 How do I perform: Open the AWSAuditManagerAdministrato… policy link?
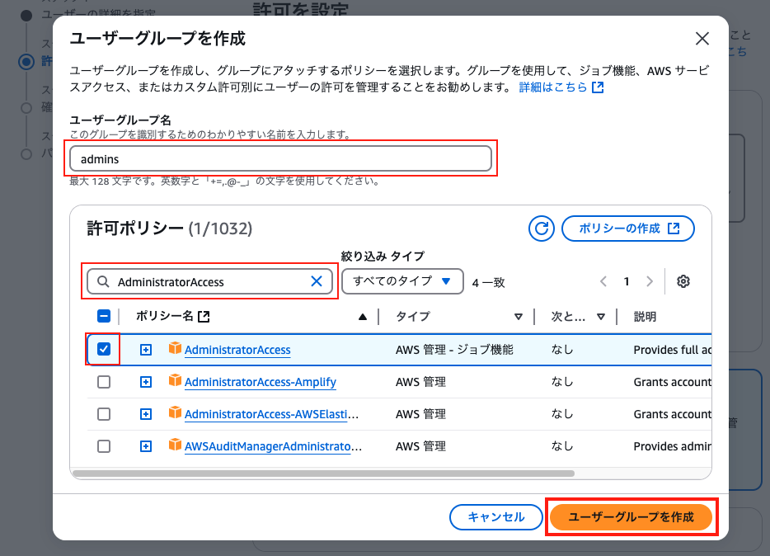pos(273,446)
